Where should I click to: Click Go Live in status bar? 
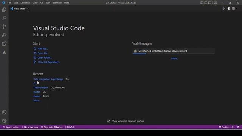click(x=223, y=127)
